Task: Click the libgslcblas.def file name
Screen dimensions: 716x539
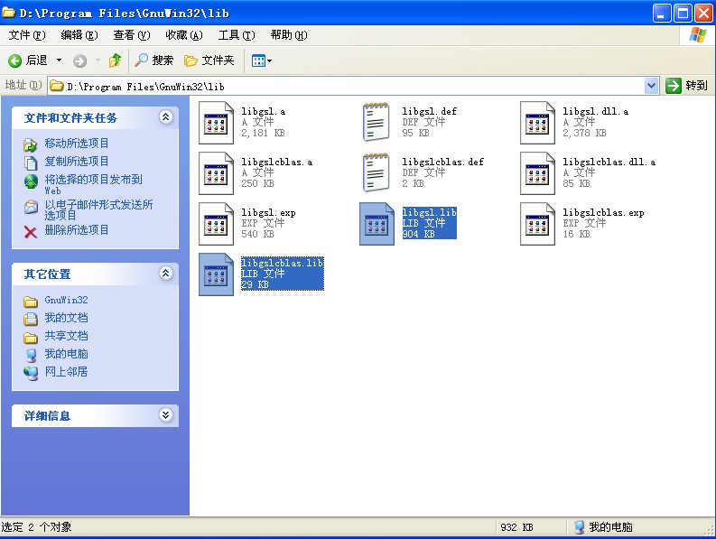Action: coord(442,163)
